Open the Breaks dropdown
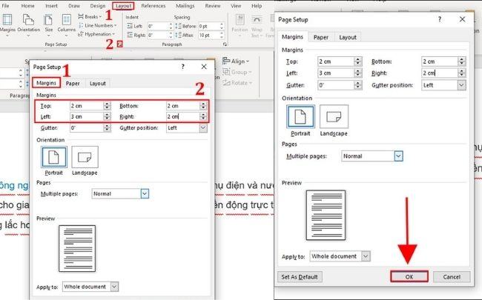 [x=90, y=16]
